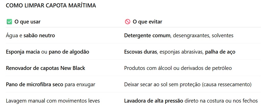
Task: Click the 'Detergente comum' bold text
Action: (x=147, y=36)
